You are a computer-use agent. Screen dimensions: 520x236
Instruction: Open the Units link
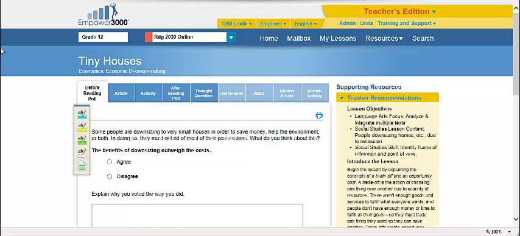[x=367, y=23]
